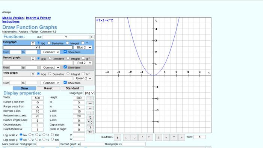Viewport: 263px width, 148px height.
Task: Uncheck Show term for the second graph
Action: (65, 67)
